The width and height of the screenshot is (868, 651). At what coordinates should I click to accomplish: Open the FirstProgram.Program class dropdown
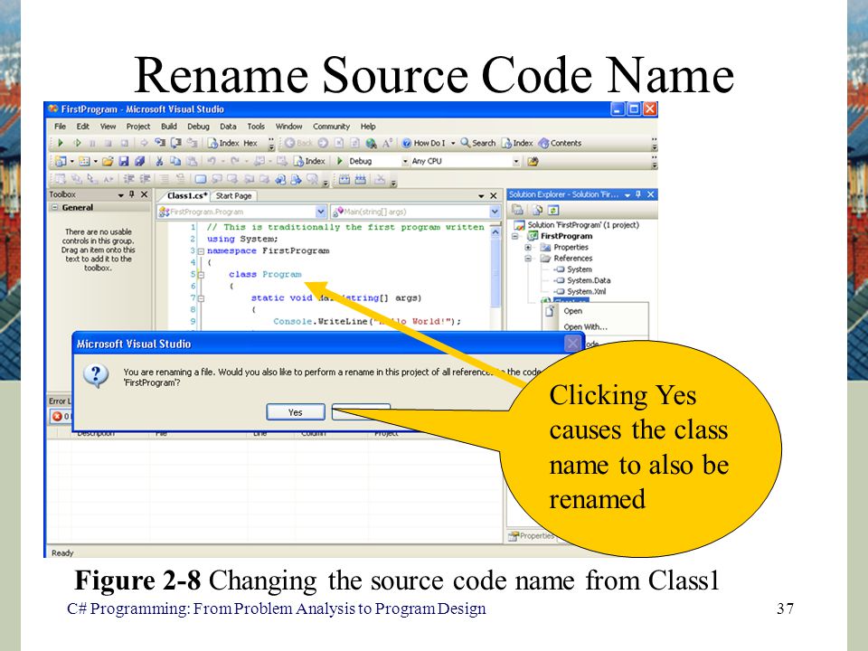pos(320,212)
